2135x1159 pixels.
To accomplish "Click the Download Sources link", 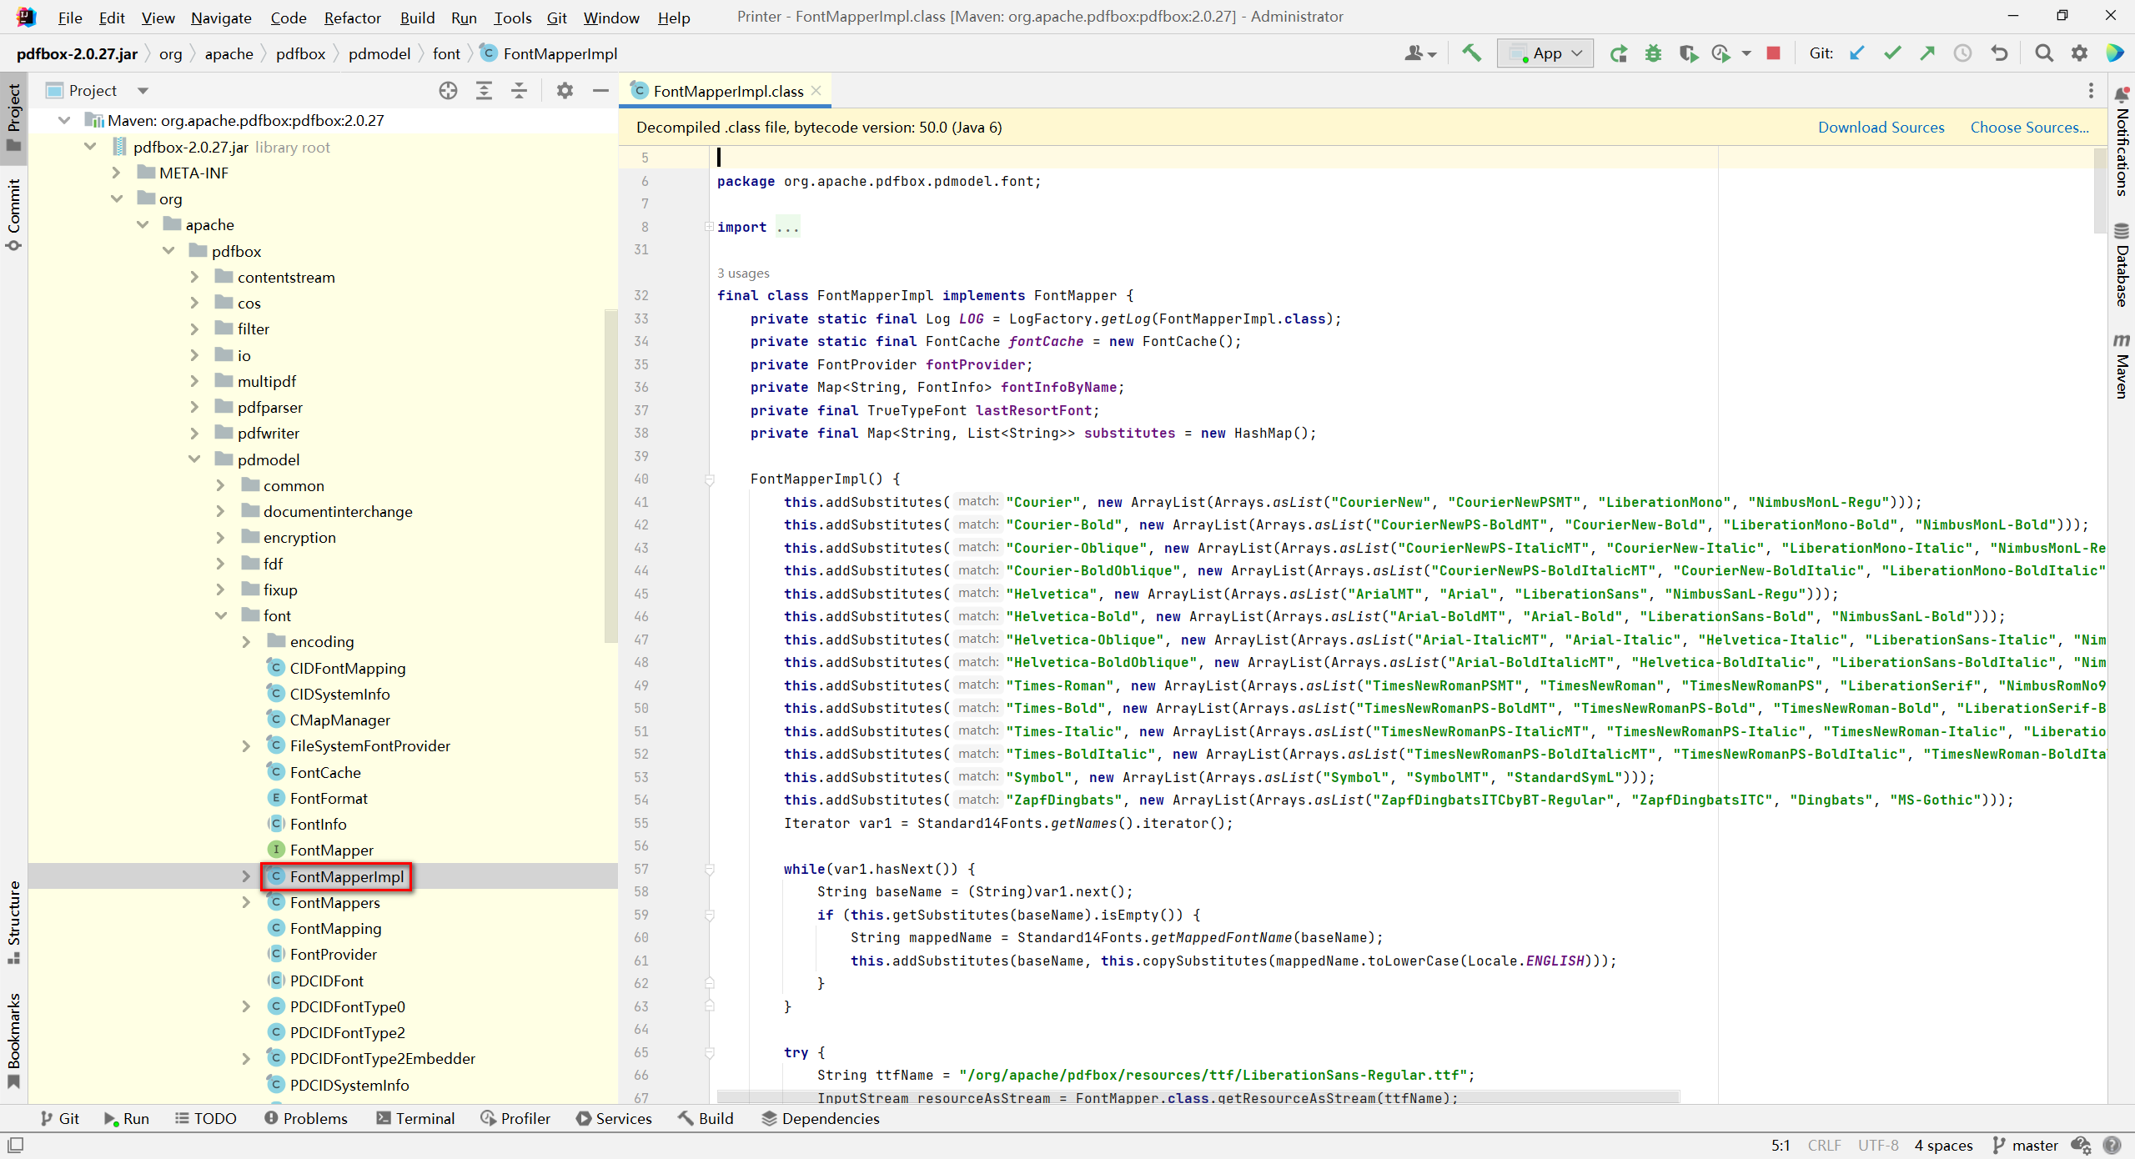I will (1881, 128).
